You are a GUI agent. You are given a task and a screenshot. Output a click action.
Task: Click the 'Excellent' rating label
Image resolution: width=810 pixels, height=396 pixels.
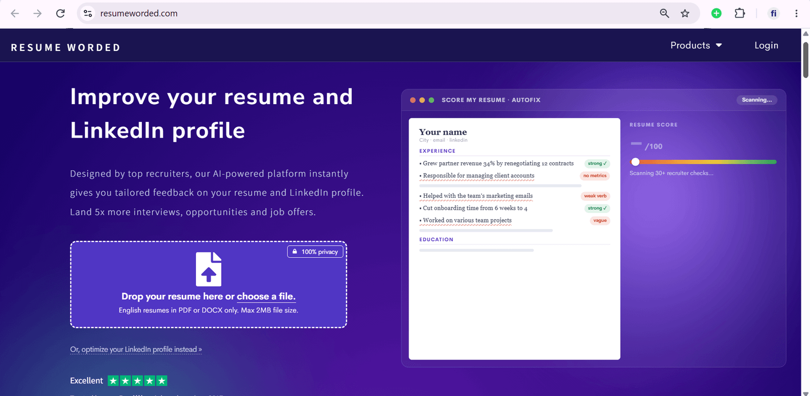pos(87,381)
